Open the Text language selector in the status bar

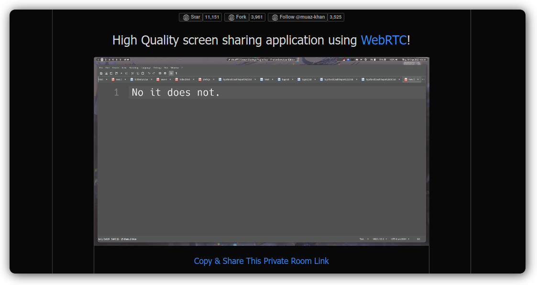point(362,239)
